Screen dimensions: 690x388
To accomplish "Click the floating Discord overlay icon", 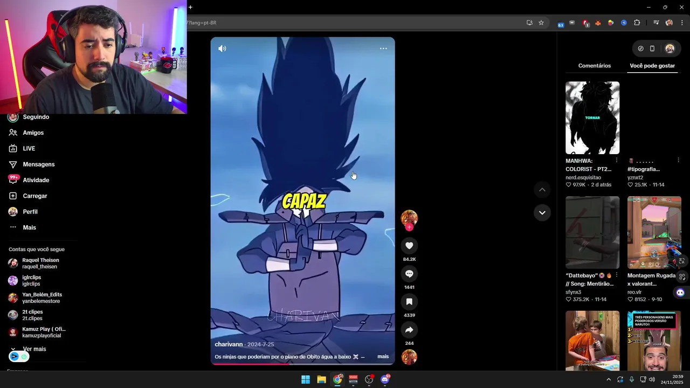I will pos(680,293).
